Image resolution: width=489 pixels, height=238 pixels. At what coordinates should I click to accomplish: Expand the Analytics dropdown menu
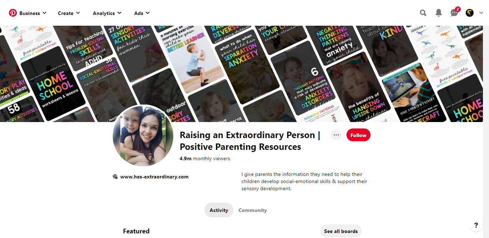pyautogui.click(x=107, y=13)
